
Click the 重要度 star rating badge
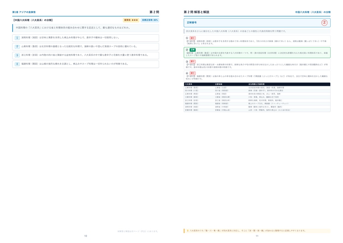(131, 20)
